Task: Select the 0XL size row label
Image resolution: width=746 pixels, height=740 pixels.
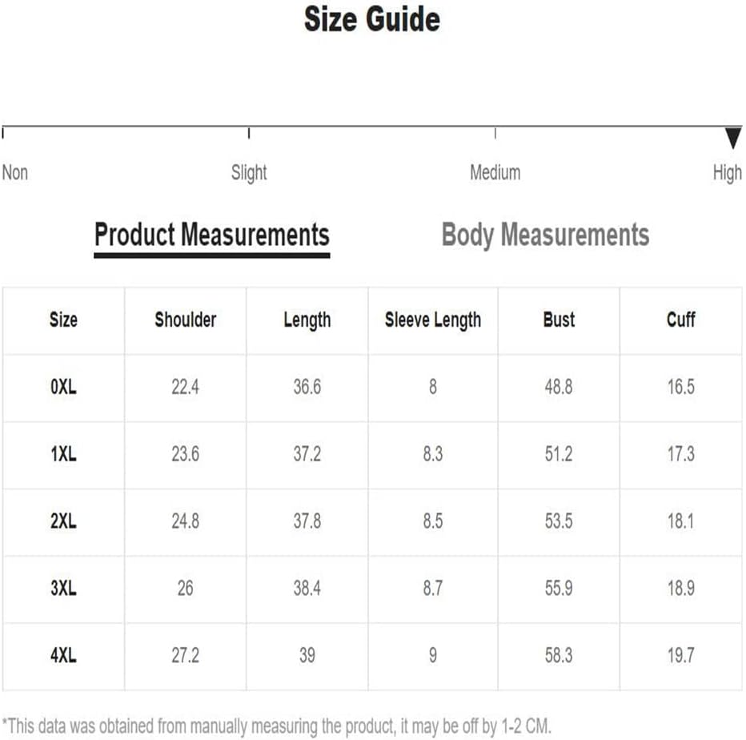Action: 63,387
